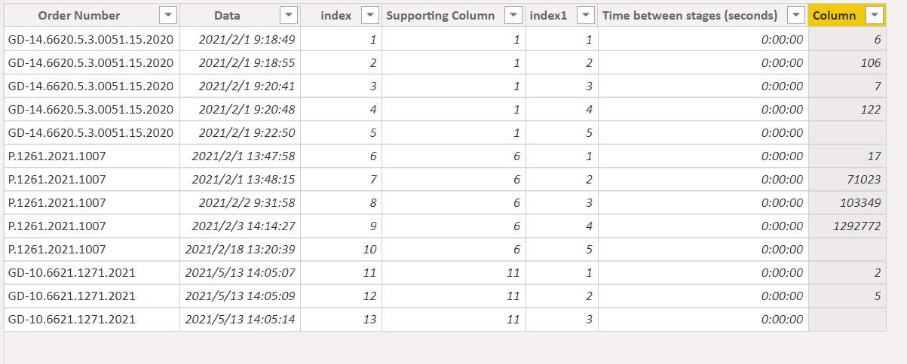Click date cell 2021/2/3 14:14:27
The image size is (907, 364).
click(240, 226)
